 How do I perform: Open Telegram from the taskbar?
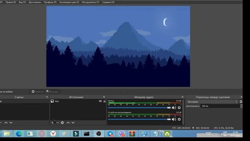point(110,134)
